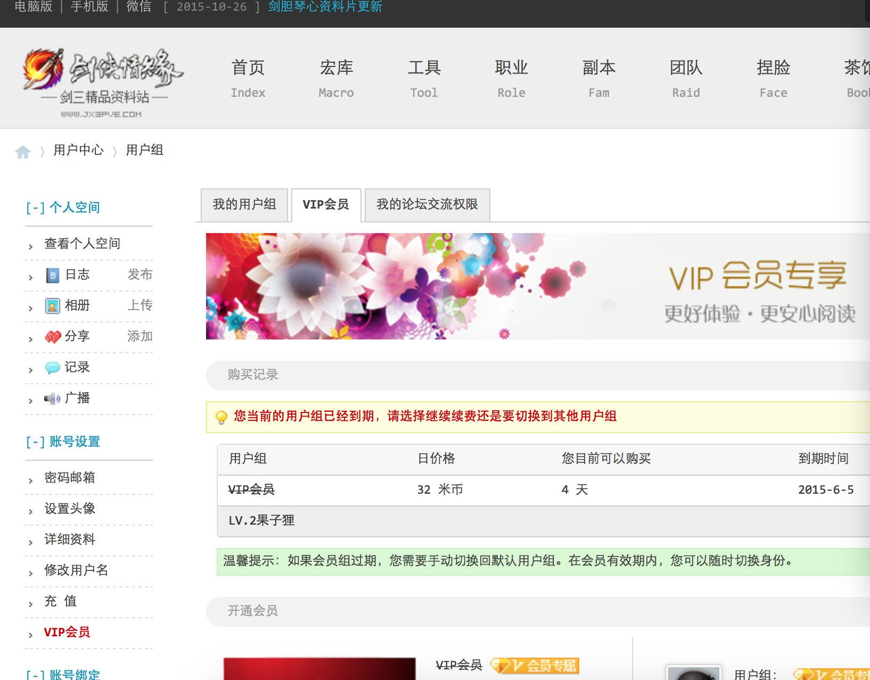Open the 剑胆琴心资料片更新 announcement link
870x680 pixels.
[325, 7]
